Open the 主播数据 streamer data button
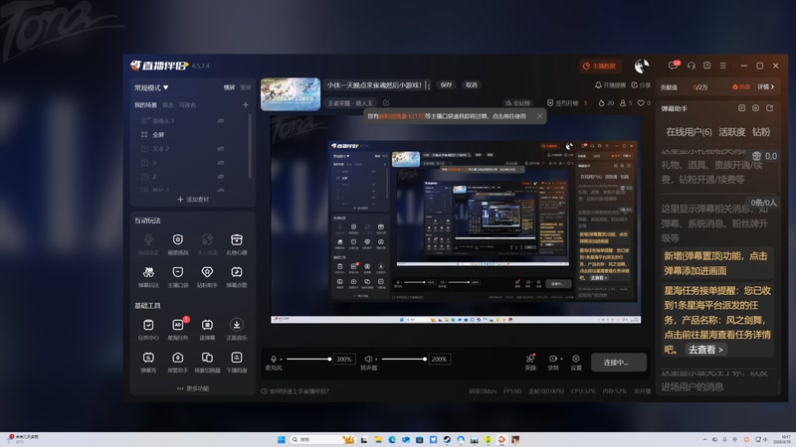Screen dimensions: 796x447 [x=601, y=66]
